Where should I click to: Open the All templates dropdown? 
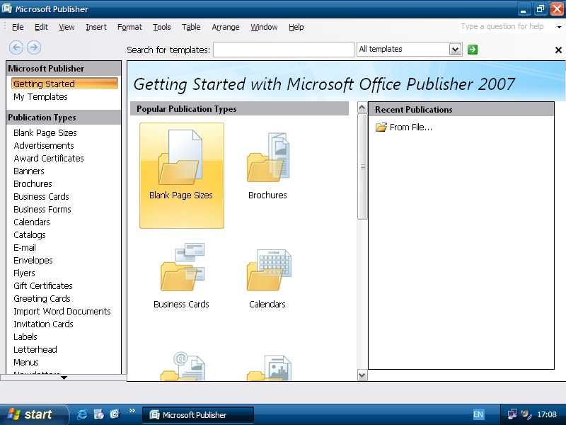[455, 50]
